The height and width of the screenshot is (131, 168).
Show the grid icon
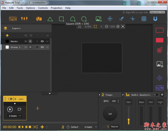point(144,19)
